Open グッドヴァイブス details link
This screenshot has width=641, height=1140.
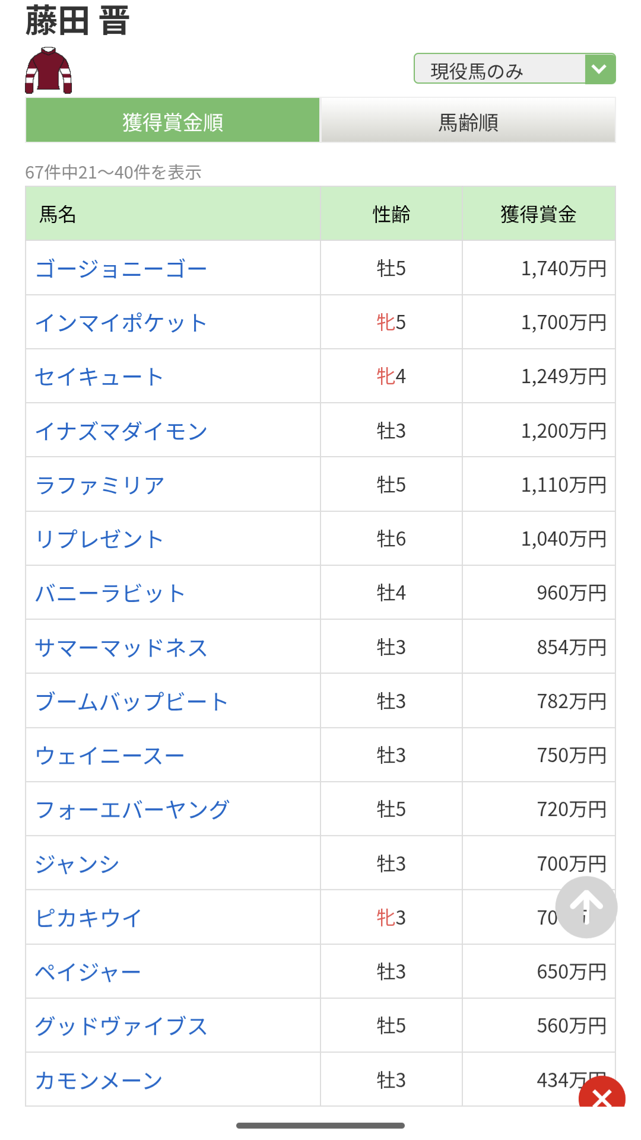tap(121, 1026)
